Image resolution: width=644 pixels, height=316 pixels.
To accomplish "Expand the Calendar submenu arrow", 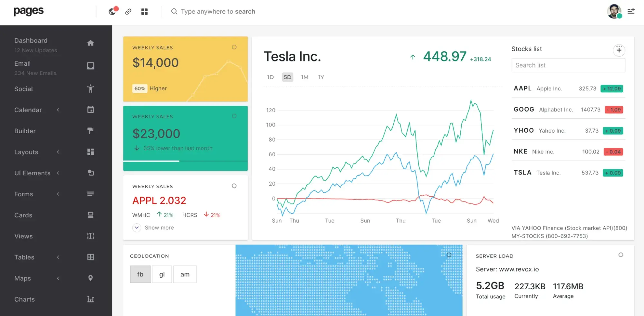I will point(58,110).
